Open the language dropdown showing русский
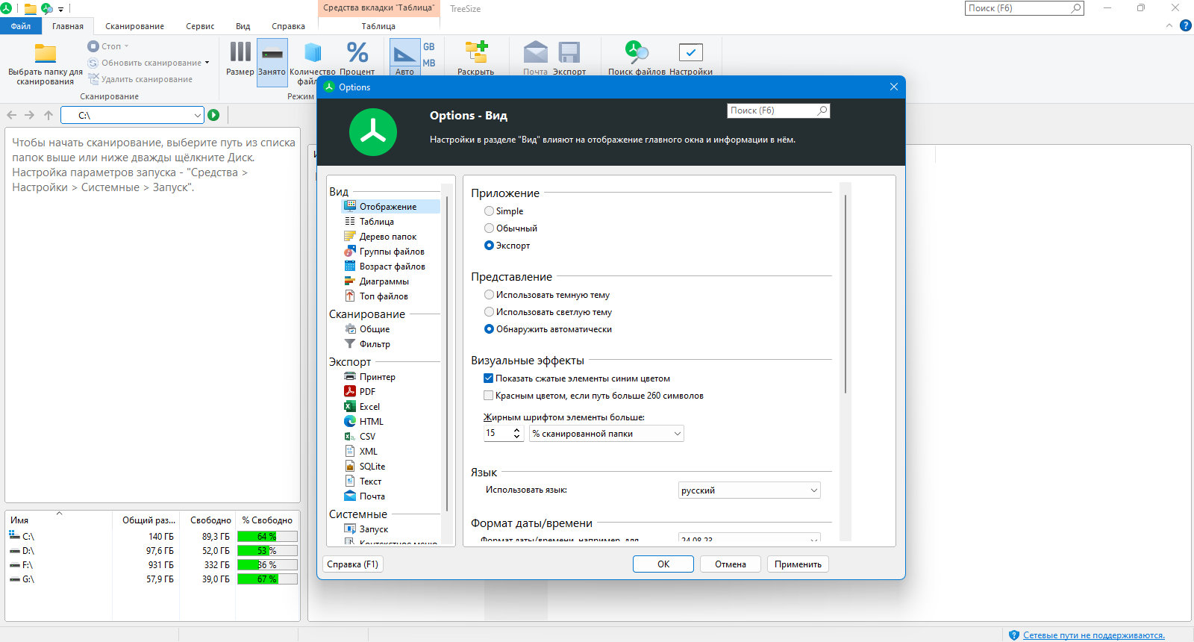 (x=749, y=490)
